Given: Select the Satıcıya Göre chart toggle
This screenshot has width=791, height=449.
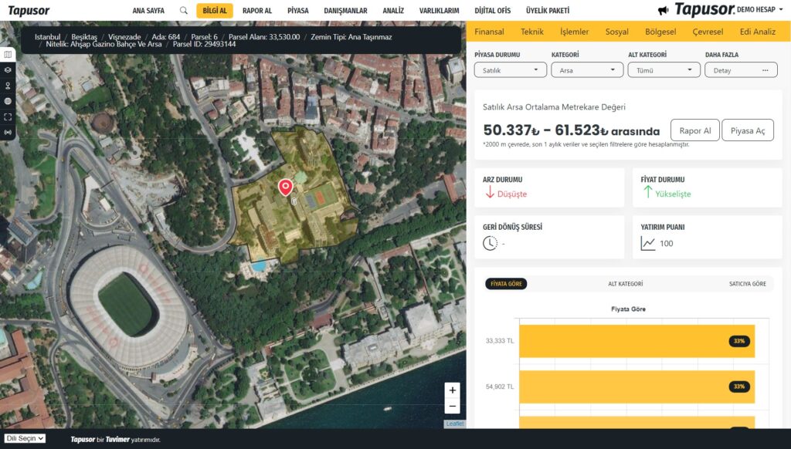Looking at the screenshot, I should [748, 284].
